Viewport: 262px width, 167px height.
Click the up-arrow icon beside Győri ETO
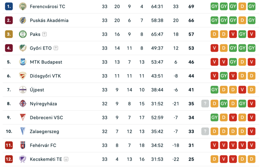tap(56, 48)
